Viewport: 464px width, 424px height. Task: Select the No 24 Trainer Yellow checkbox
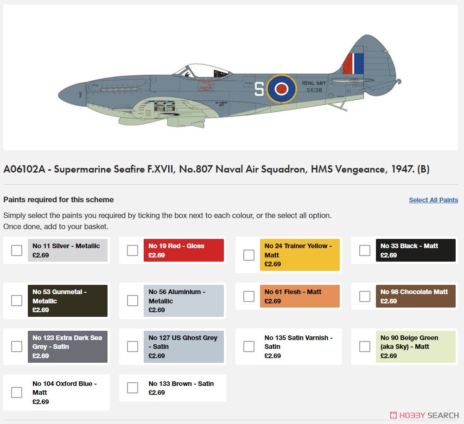(248, 255)
